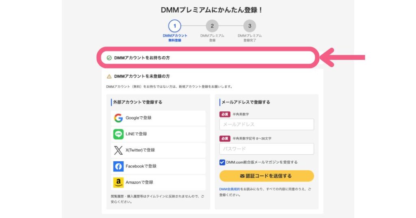
Task: Click the 半角英数字記号 8〜36文字 hint text
Action: click(252, 139)
